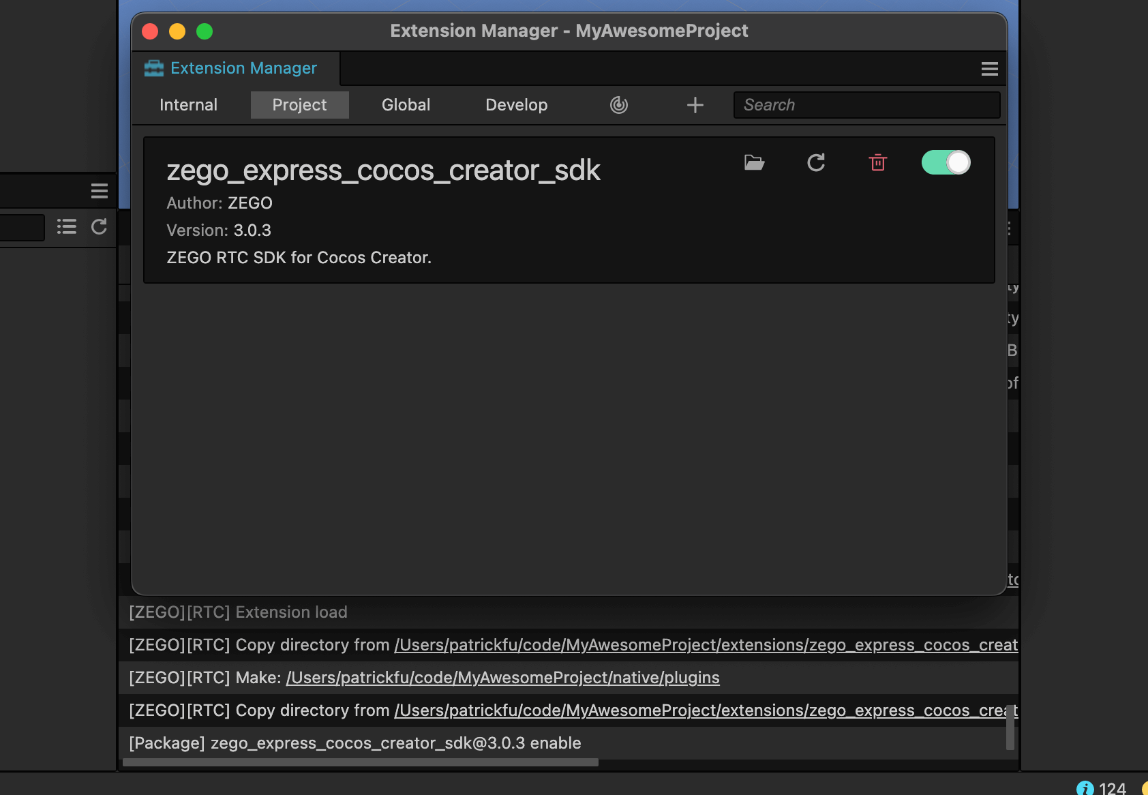This screenshot has height=795, width=1148.
Task: Open the Internal extensions tab
Action: (x=188, y=104)
